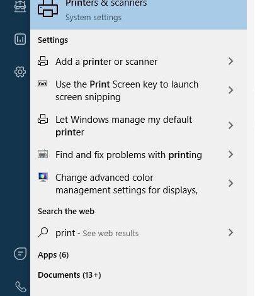Viewport: 255px width, 296px height.
Task: Open Let Windows manage my default printer
Action: 139,126
